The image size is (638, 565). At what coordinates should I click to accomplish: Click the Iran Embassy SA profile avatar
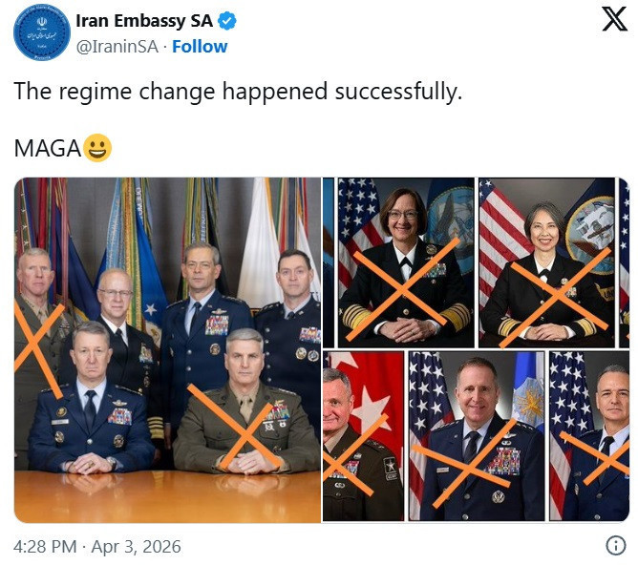[x=41, y=32]
